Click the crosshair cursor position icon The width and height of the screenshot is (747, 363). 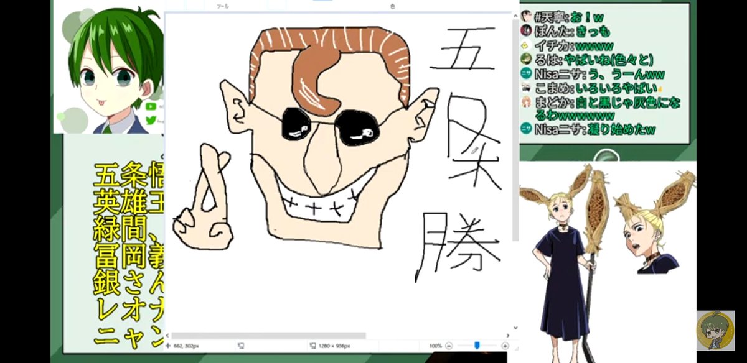click(168, 346)
